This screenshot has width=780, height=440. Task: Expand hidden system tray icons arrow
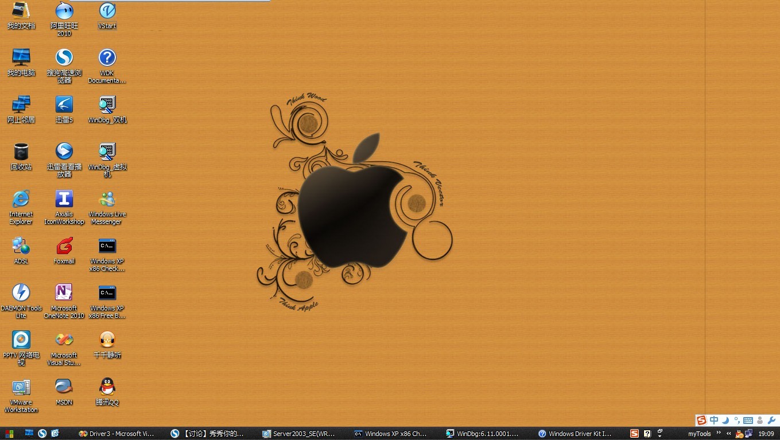[729, 434]
